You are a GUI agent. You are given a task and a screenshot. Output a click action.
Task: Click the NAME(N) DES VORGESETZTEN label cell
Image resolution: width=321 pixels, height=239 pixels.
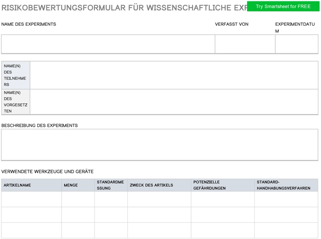pyautogui.click(x=16, y=102)
